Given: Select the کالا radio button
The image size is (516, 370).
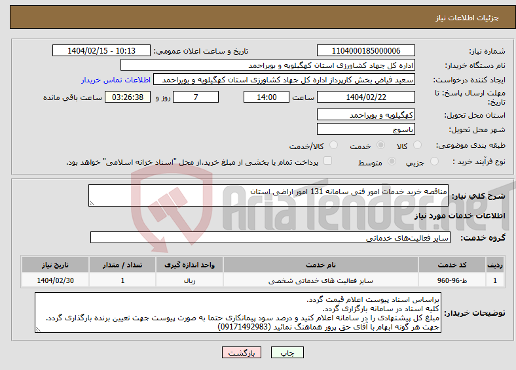Looking at the screenshot, I should 417,145.
